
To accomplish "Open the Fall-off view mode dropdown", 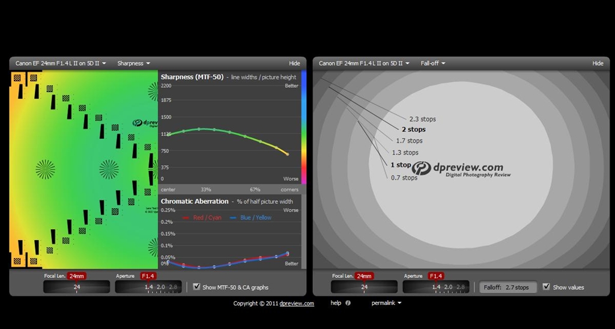I will [433, 63].
